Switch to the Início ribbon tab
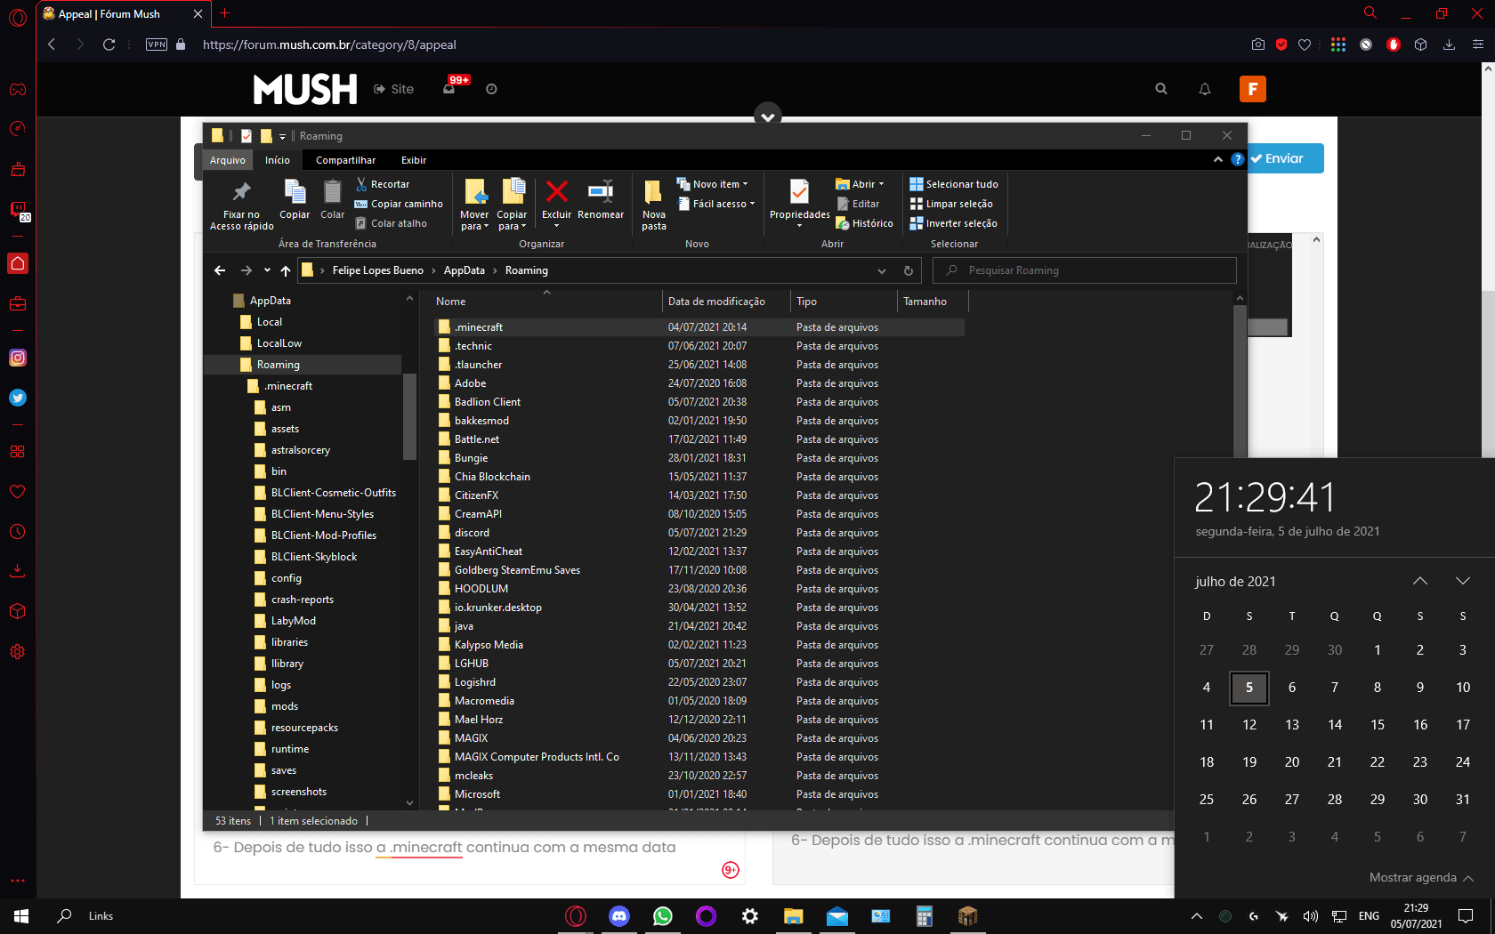This screenshot has width=1495, height=934. (278, 160)
